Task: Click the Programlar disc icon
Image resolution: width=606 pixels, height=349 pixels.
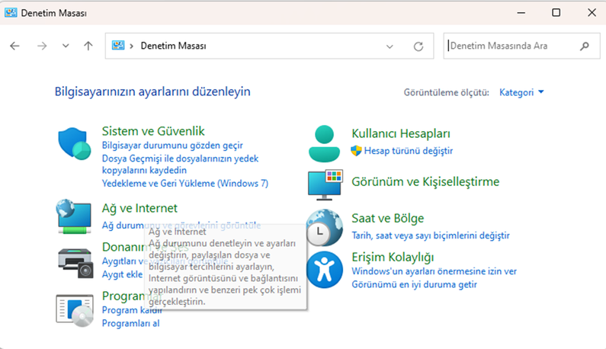Action: (75, 309)
